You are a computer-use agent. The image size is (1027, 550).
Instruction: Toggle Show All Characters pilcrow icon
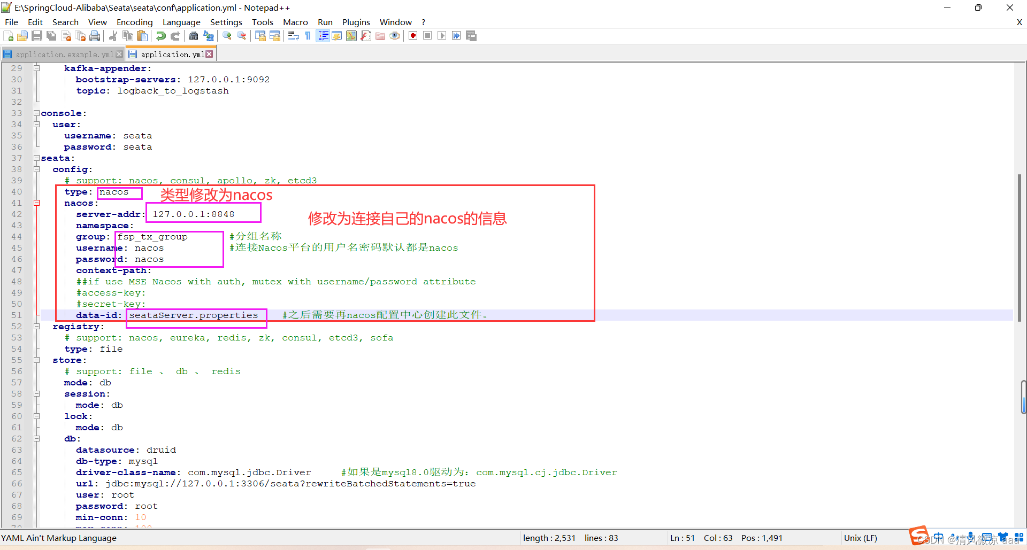pyautogui.click(x=308, y=36)
